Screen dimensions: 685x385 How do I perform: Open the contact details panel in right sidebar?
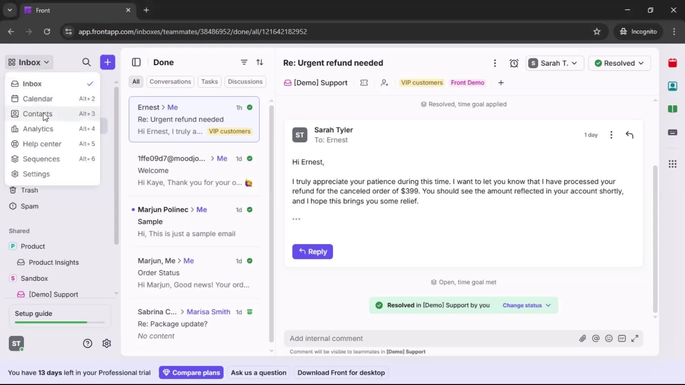pyautogui.click(x=673, y=86)
